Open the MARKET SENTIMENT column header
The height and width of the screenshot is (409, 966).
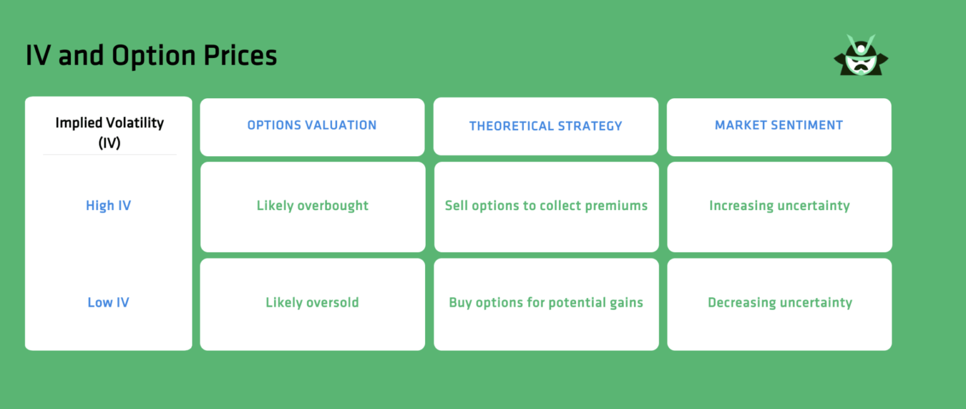coord(779,125)
